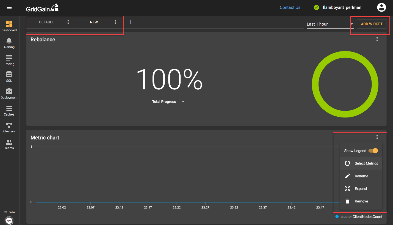The image size is (393, 225).
Task: Open the Alerting bell section
Action: click(x=9, y=43)
